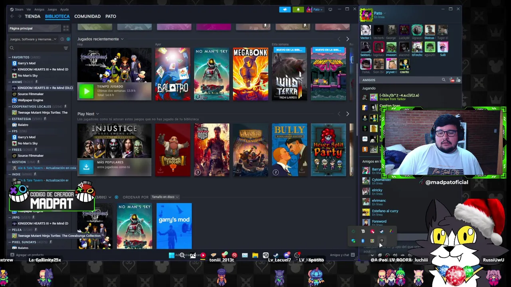Go to the TIENDA tab
This screenshot has width=511, height=287.
(x=32, y=16)
